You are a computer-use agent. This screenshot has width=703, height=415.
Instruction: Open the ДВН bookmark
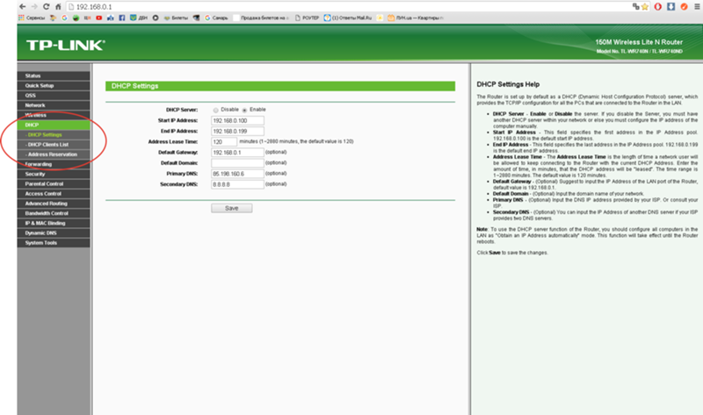(x=139, y=18)
